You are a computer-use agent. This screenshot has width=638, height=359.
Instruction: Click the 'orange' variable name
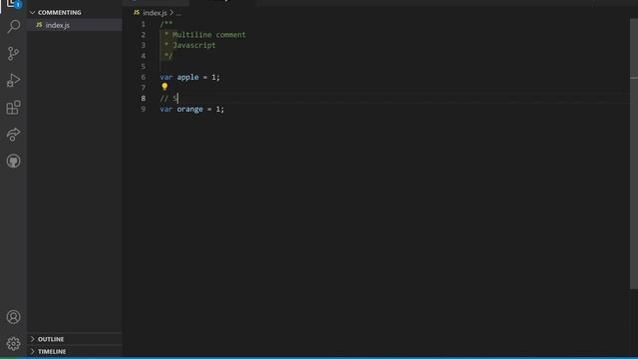(x=189, y=109)
